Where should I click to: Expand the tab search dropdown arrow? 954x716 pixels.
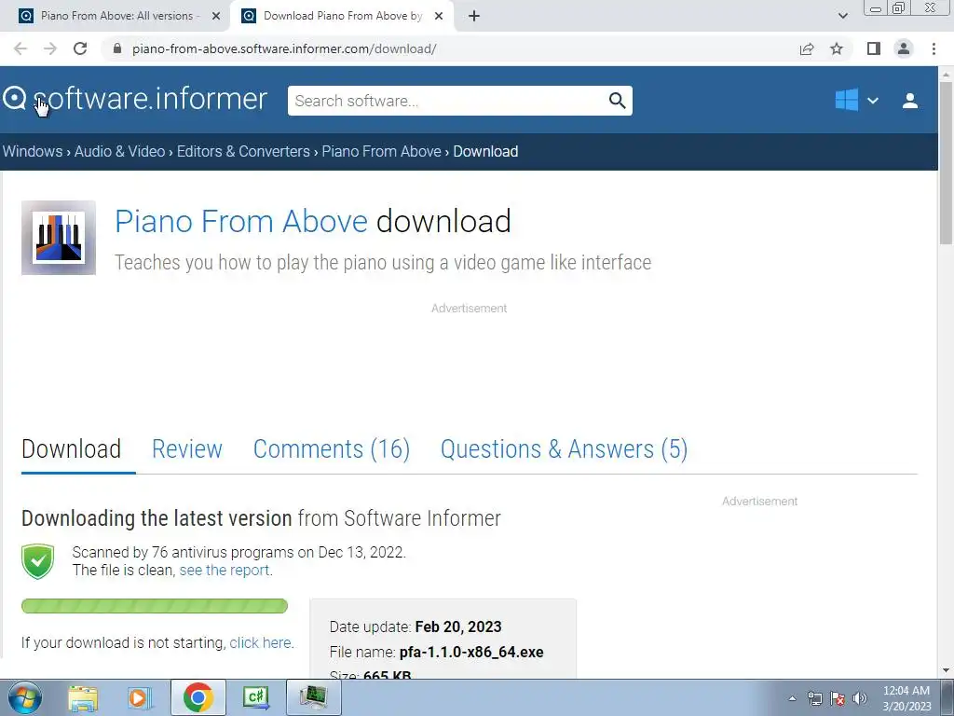(842, 16)
